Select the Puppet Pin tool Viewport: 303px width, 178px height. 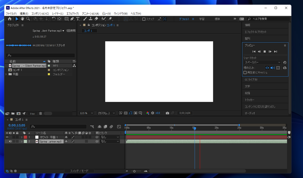[110, 19]
